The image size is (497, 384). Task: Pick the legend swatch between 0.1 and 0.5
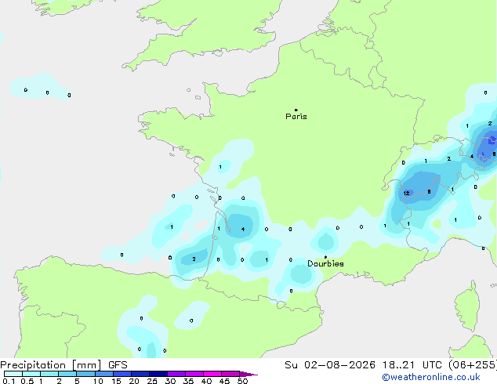click(13, 374)
